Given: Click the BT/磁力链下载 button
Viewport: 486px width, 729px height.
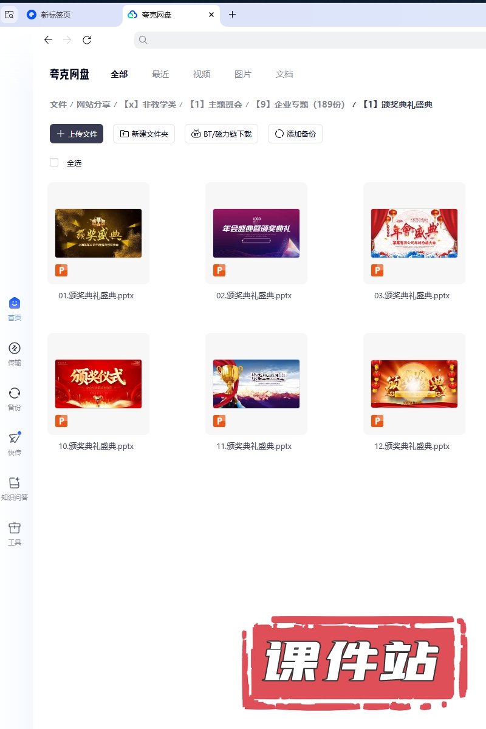Looking at the screenshot, I should (222, 134).
